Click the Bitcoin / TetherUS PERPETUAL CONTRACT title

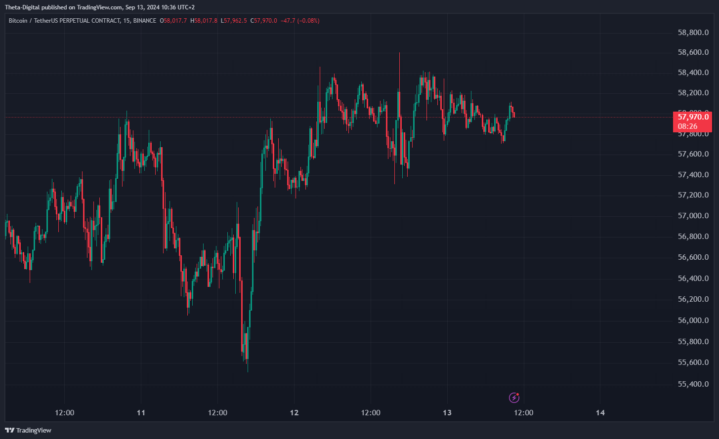point(64,21)
